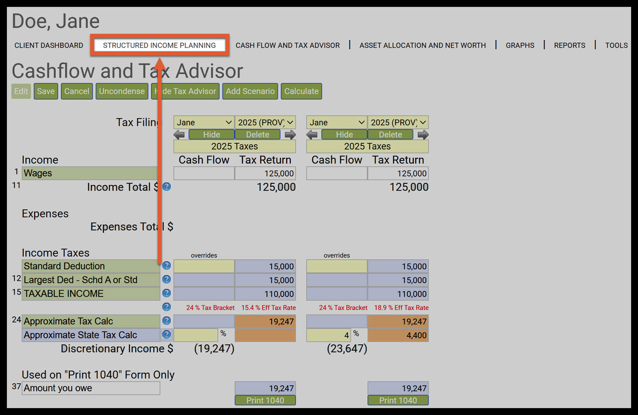The image size is (638, 415).
Task: Click the Uncondense button
Action: coord(122,91)
